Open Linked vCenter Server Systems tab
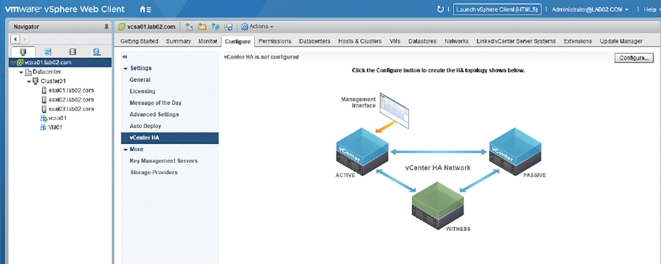 [516, 42]
